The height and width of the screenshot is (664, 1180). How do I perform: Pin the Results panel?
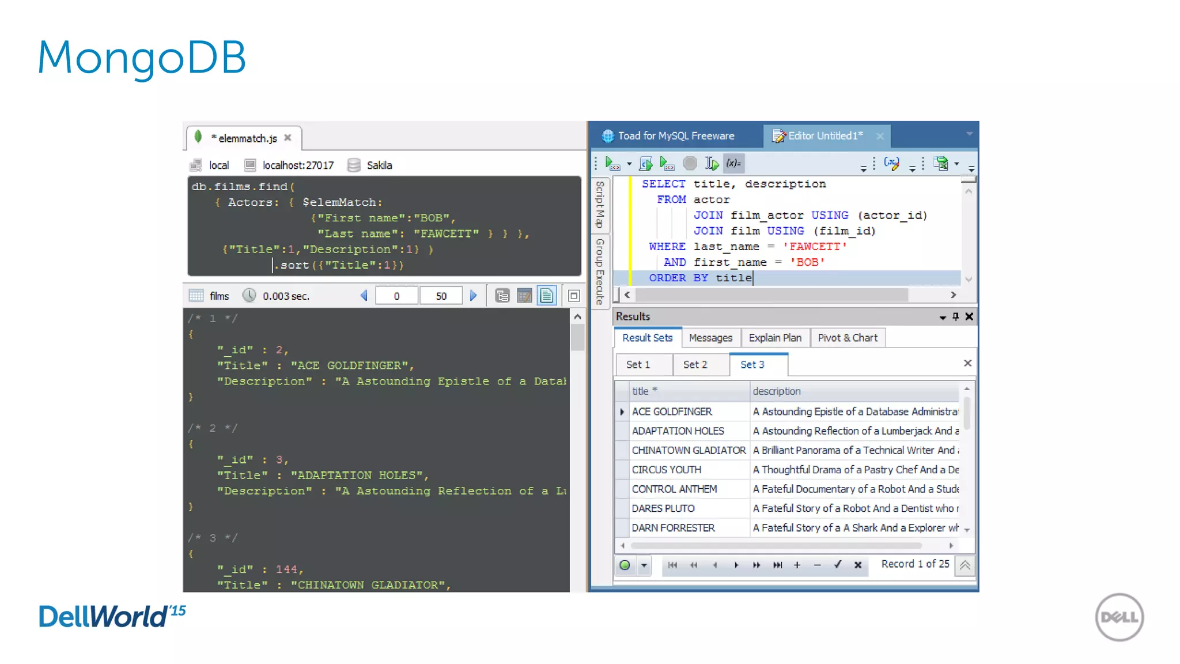coord(956,316)
